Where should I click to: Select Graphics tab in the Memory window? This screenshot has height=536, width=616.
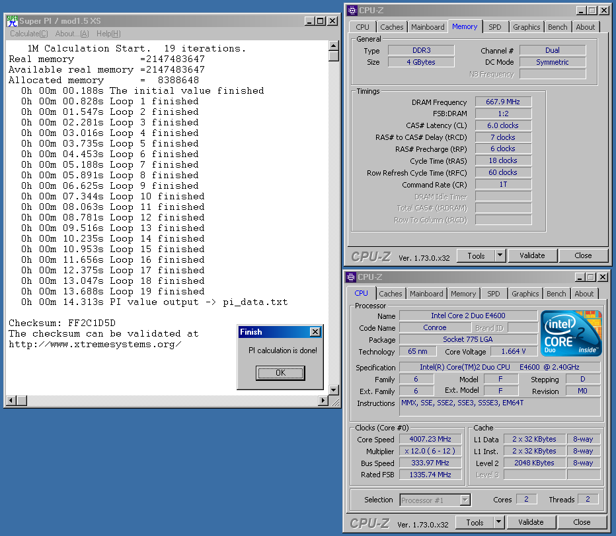click(526, 27)
